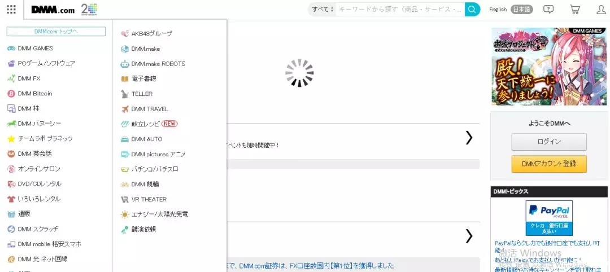Select 電子書籍 in the submenu

pos(143,79)
